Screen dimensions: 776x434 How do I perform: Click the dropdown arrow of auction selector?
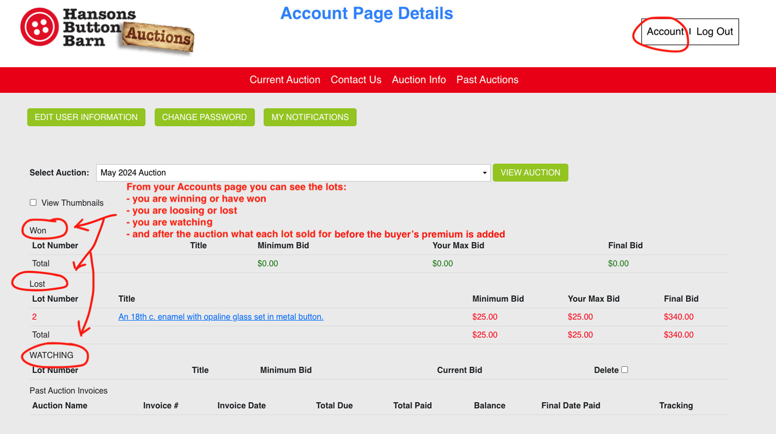click(x=484, y=173)
